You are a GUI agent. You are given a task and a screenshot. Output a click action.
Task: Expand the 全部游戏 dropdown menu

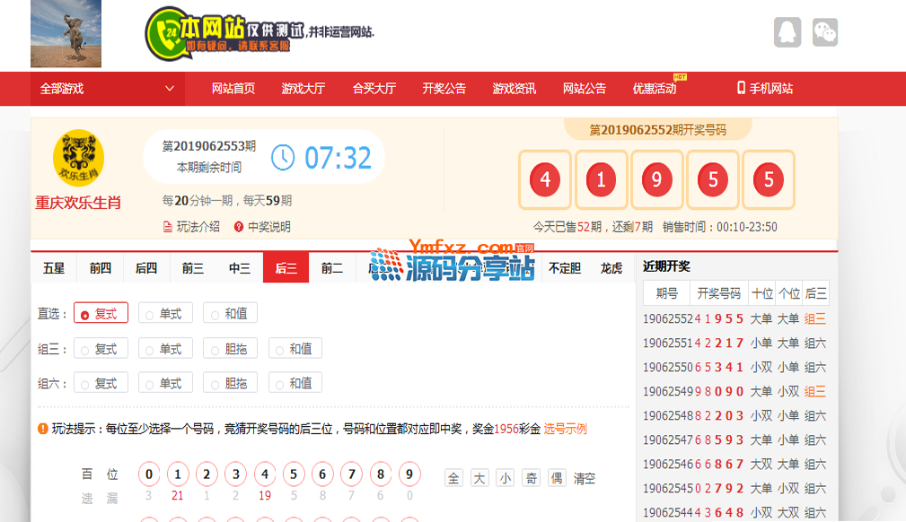107,89
